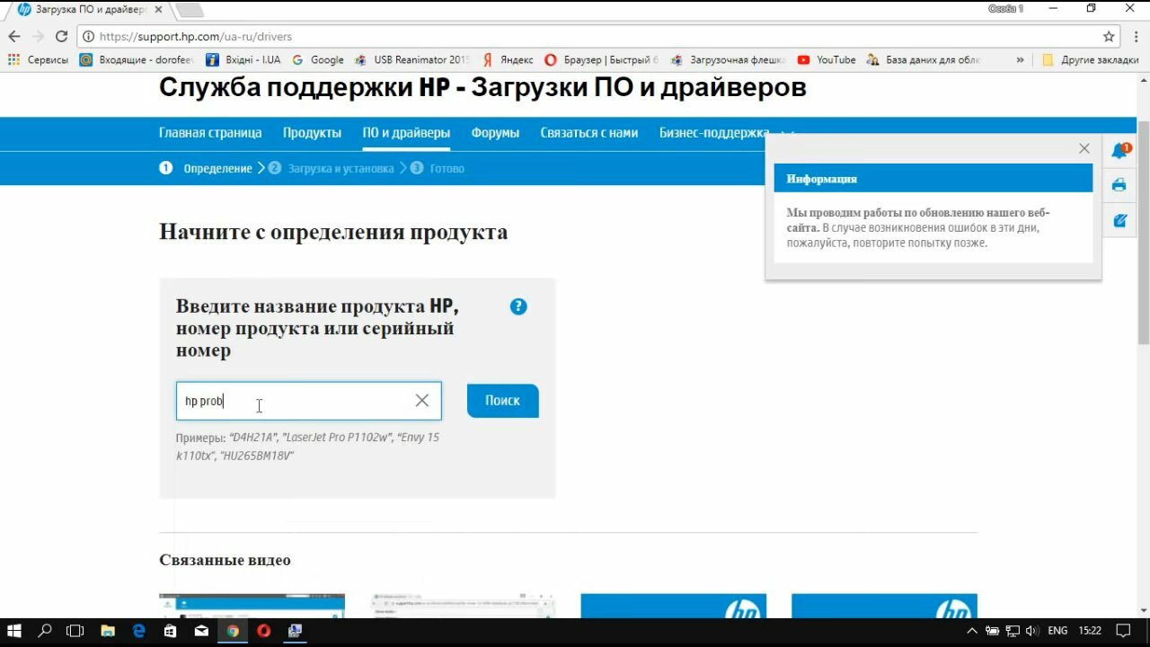Open Сервисы apps bookmark

pyautogui.click(x=38, y=60)
